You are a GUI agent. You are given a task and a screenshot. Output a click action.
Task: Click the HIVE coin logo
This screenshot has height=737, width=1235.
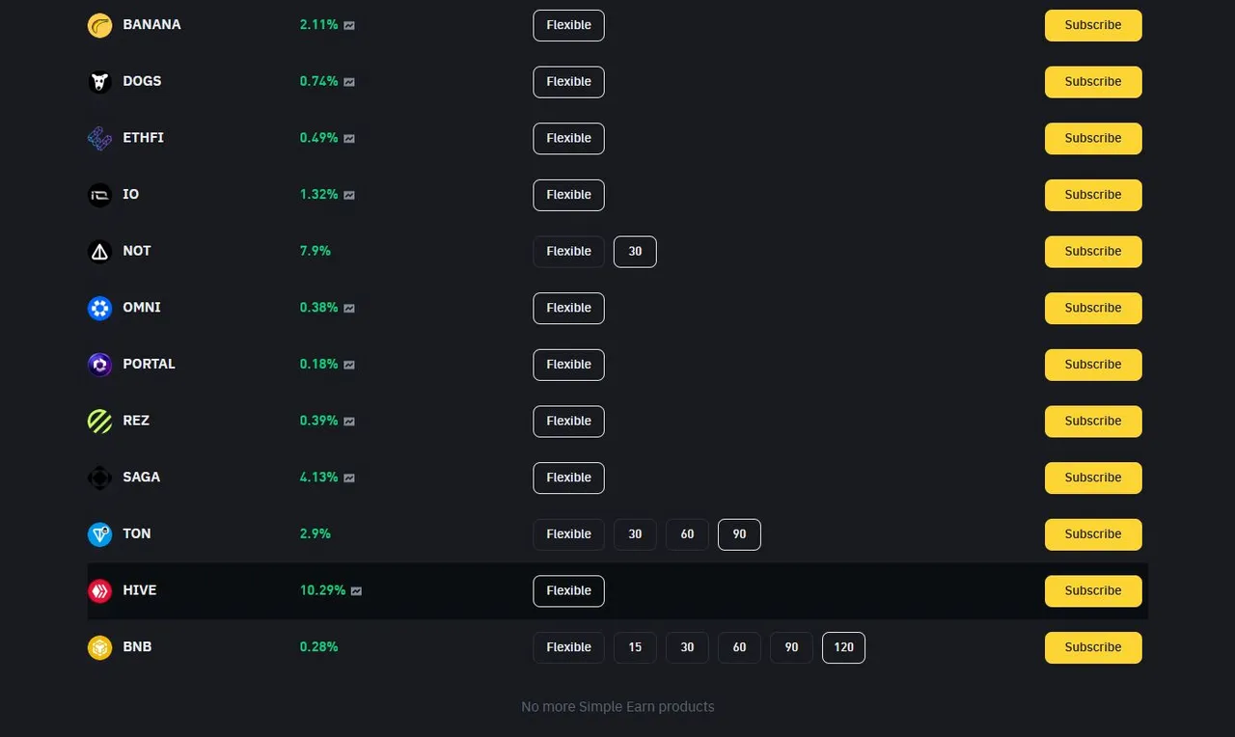tap(100, 591)
